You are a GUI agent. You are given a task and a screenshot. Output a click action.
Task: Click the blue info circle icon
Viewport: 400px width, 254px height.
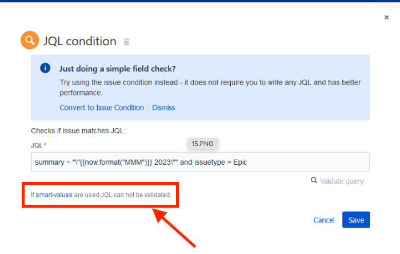45,68
